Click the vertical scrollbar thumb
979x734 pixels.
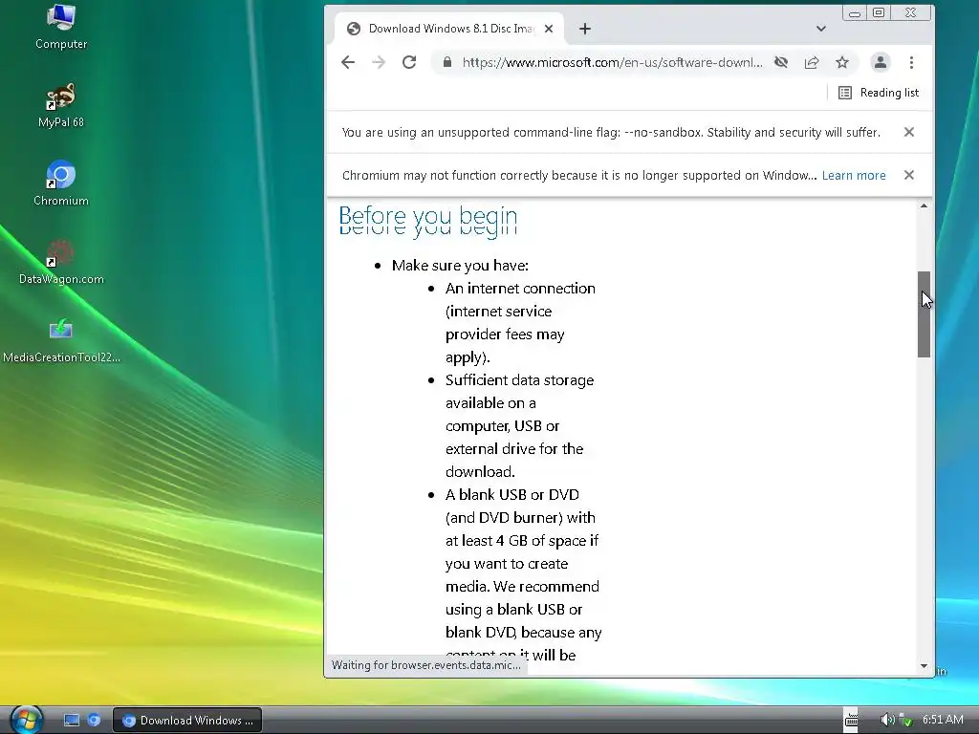click(925, 314)
